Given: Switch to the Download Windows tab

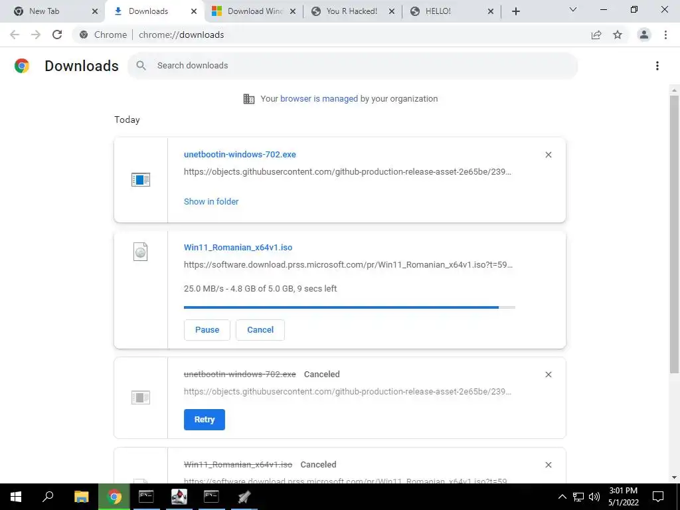Looking at the screenshot, I should [x=254, y=11].
